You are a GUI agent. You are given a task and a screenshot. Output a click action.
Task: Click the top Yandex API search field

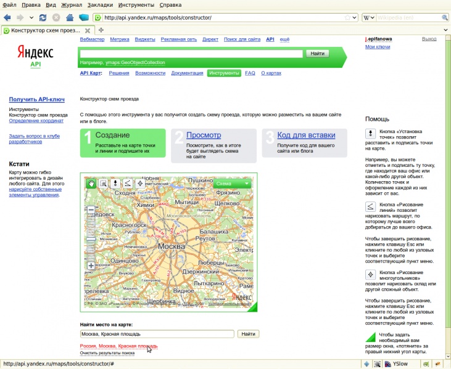(x=191, y=54)
